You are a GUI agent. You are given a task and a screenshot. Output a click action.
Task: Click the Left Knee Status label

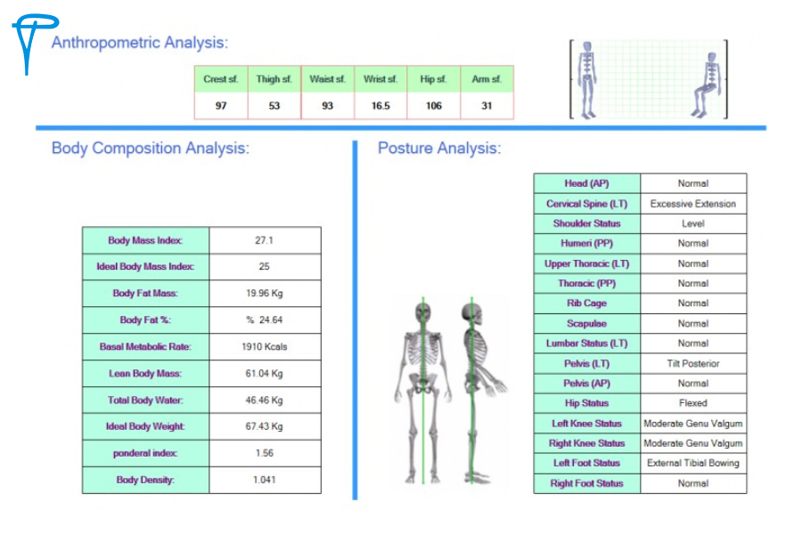click(586, 424)
